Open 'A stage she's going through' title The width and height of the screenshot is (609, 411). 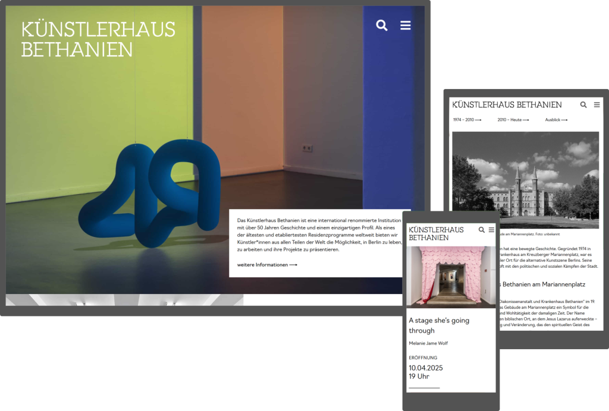tap(439, 325)
